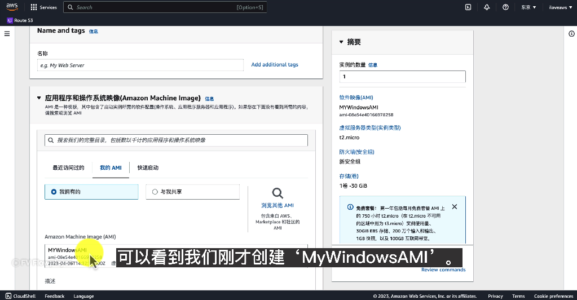
Task: Click the CloudShell icon in footer
Action: (x=8, y=296)
